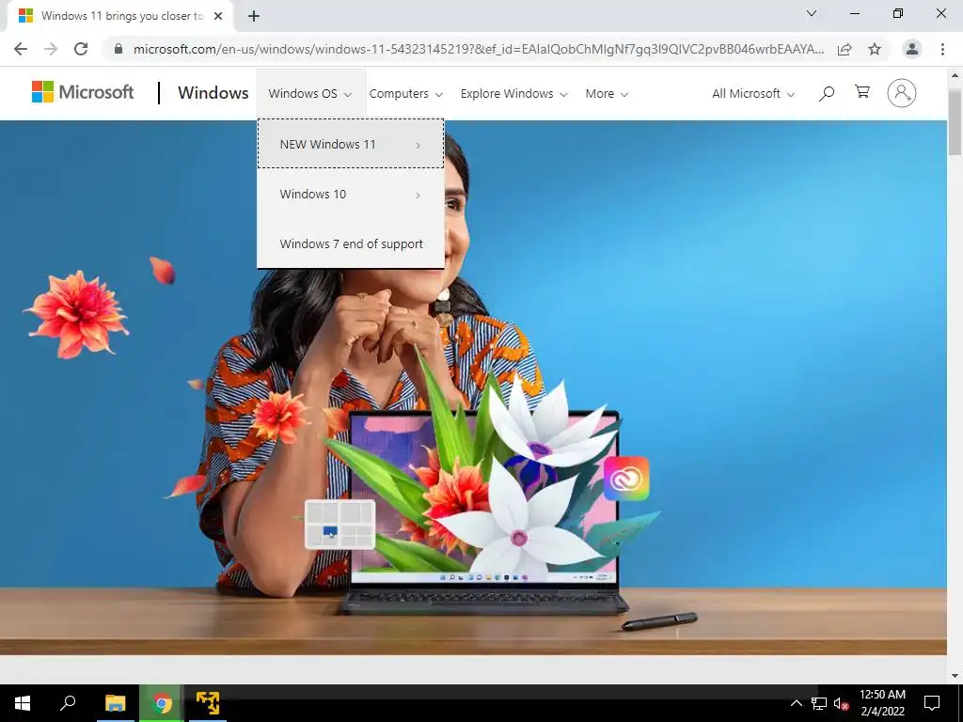Click the scrollbar down arrow
The height and width of the screenshot is (722, 963).
pos(955,676)
